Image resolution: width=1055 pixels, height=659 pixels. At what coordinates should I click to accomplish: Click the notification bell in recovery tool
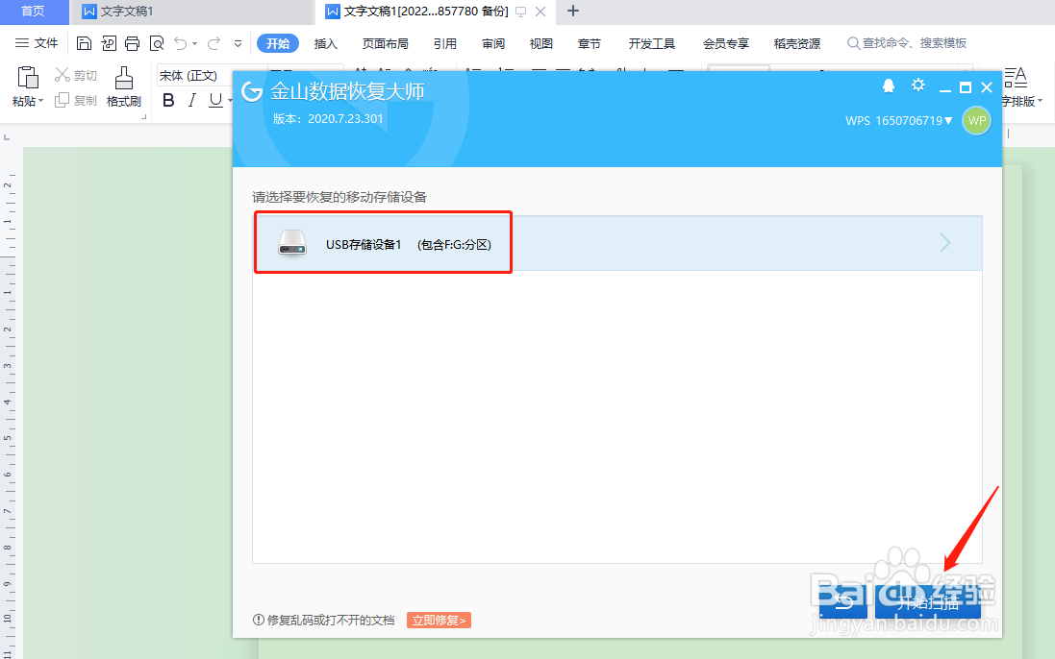[888, 85]
